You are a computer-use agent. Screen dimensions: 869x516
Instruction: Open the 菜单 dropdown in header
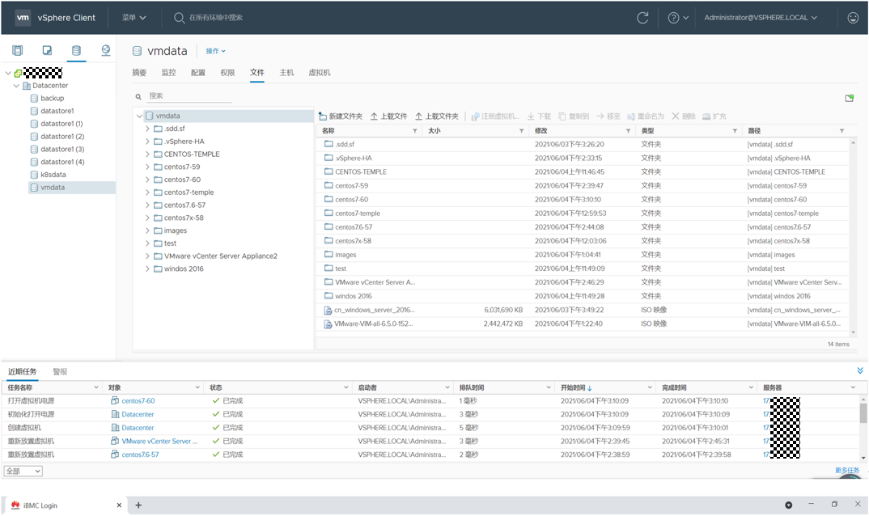coord(134,18)
